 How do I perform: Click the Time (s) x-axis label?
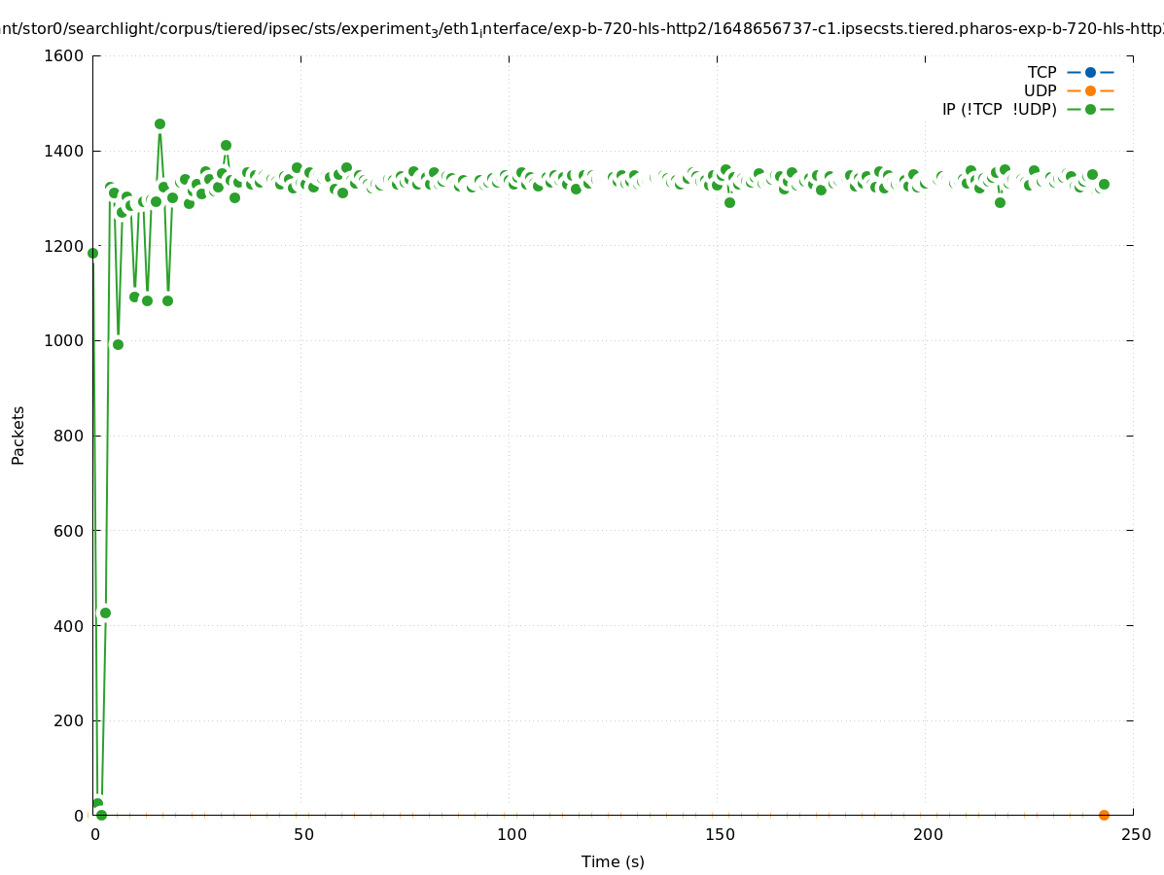(613, 861)
